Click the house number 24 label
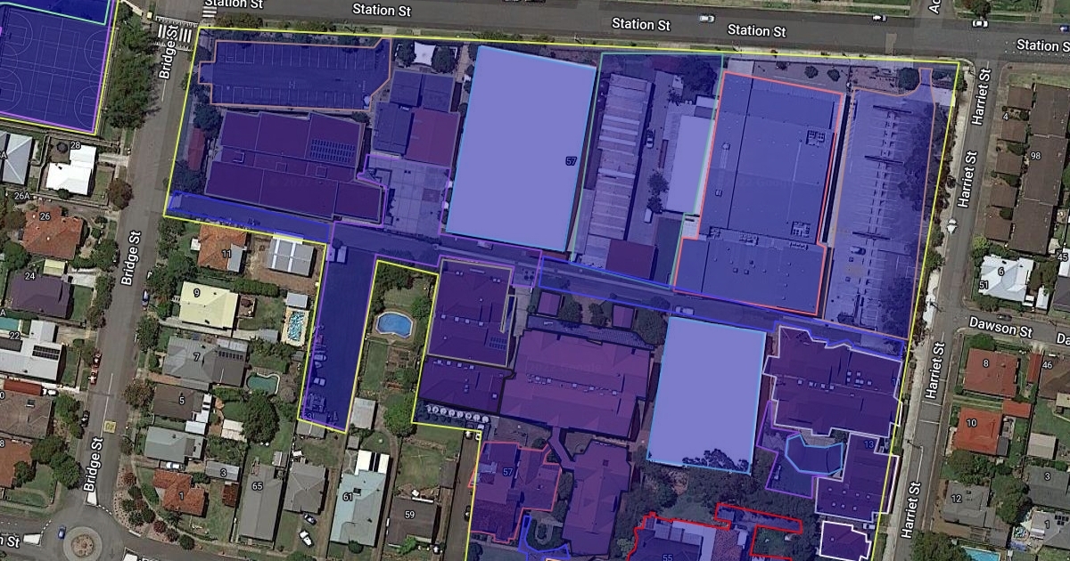Image resolution: width=1070 pixels, height=561 pixels. [29, 276]
